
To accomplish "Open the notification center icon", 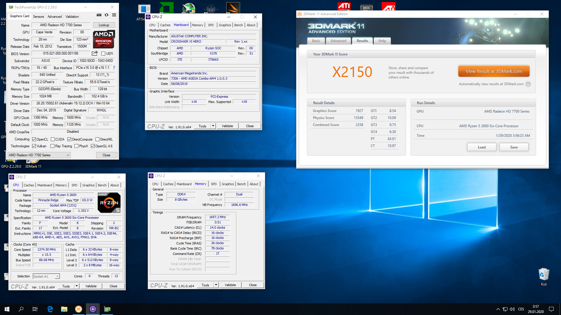I will point(551,309).
